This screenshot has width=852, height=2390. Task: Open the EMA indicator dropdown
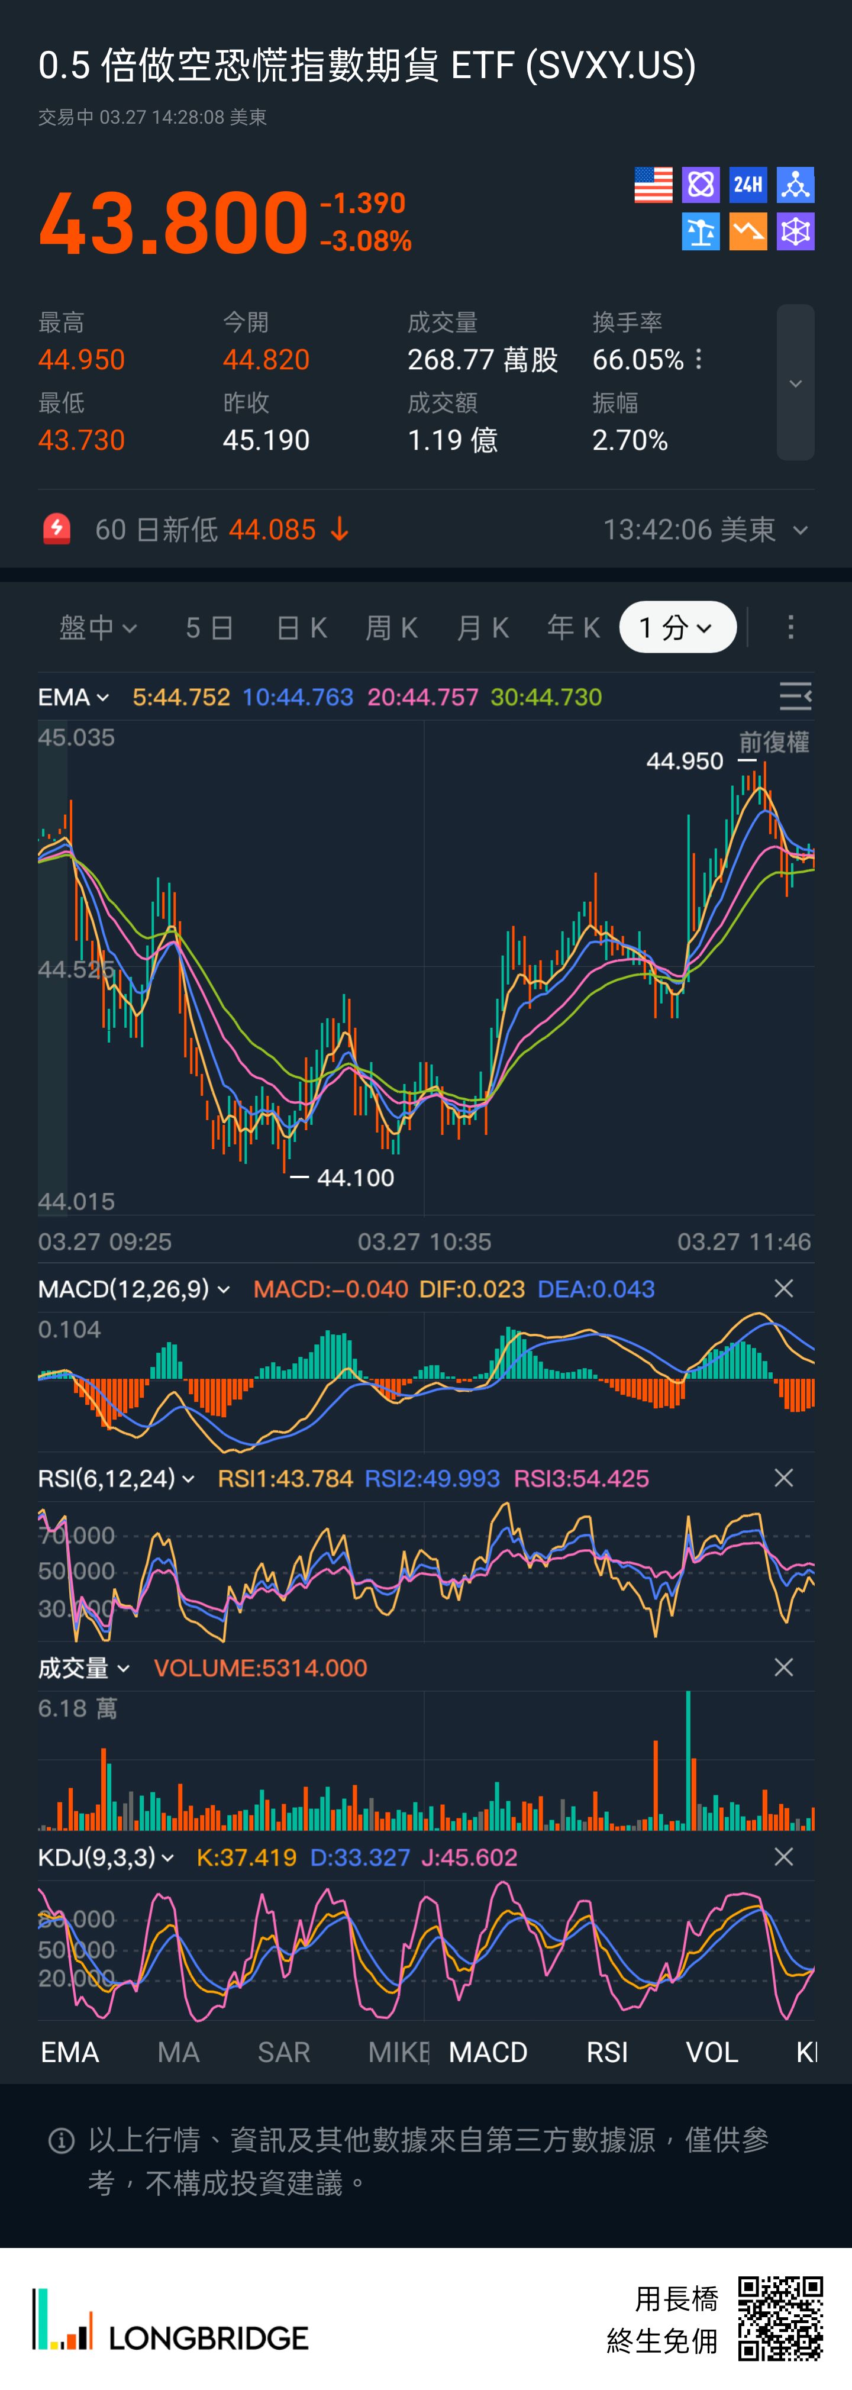(73, 697)
